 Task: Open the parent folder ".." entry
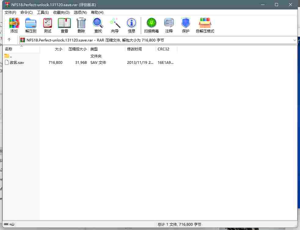8,56
